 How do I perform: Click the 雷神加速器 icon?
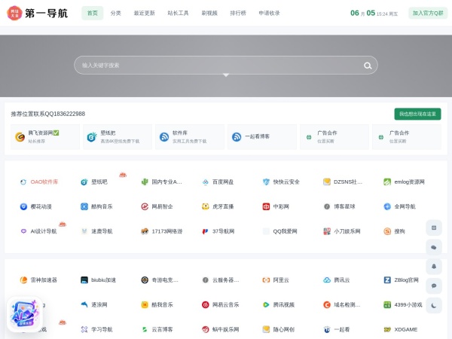click(x=23, y=280)
